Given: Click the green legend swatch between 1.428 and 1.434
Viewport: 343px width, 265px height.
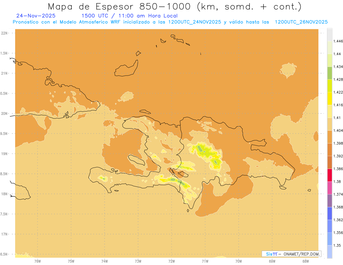Looking at the screenshot, I should click(x=330, y=73).
